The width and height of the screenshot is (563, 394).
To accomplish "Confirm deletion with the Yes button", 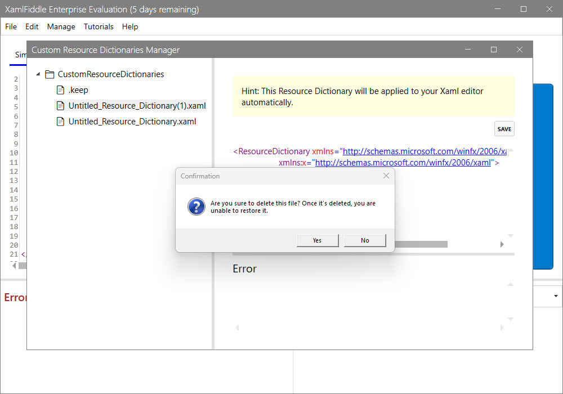I will [318, 240].
